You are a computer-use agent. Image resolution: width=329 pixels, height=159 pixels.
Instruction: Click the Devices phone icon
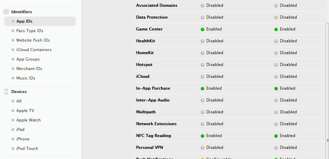click(x=6, y=92)
